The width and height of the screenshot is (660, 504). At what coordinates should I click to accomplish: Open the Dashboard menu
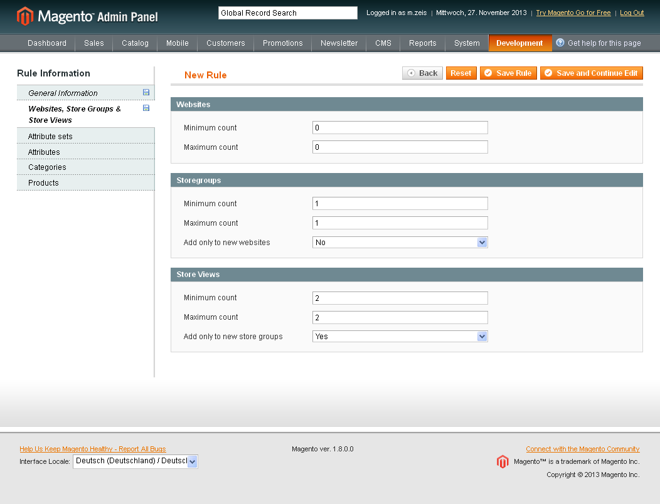[x=46, y=43]
